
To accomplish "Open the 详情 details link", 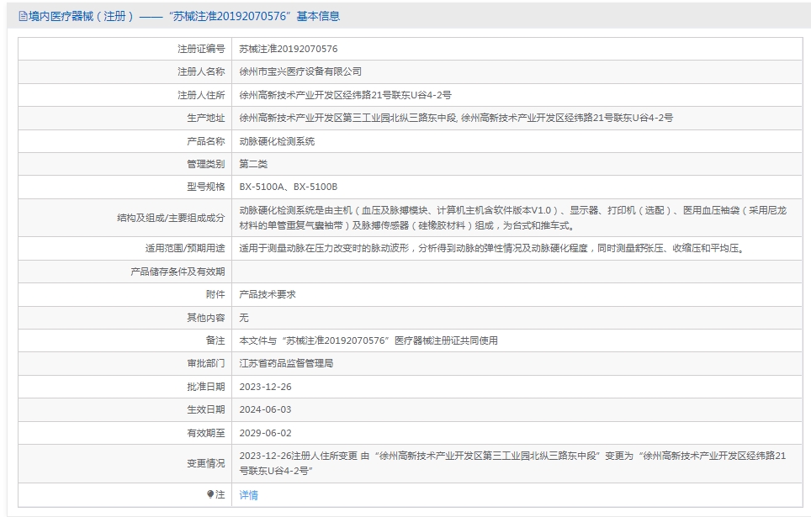I will (x=248, y=495).
